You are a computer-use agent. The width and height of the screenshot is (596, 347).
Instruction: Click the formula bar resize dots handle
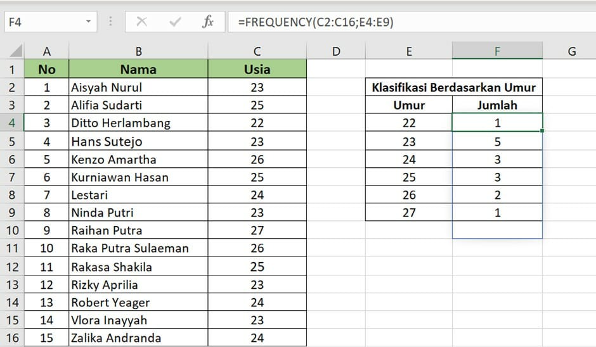110,22
